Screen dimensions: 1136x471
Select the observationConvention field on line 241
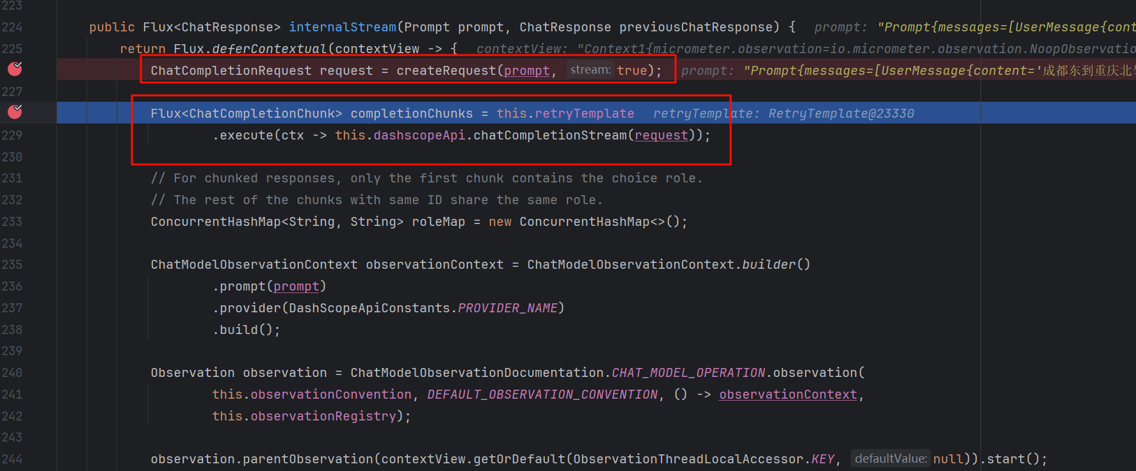click(x=331, y=394)
